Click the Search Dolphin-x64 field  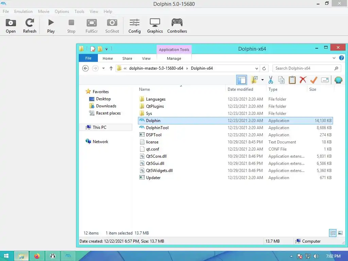pos(307,68)
